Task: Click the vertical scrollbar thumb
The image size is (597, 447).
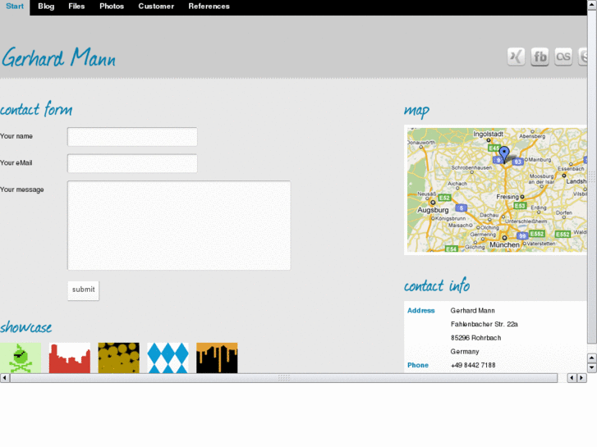Action: [x=592, y=176]
